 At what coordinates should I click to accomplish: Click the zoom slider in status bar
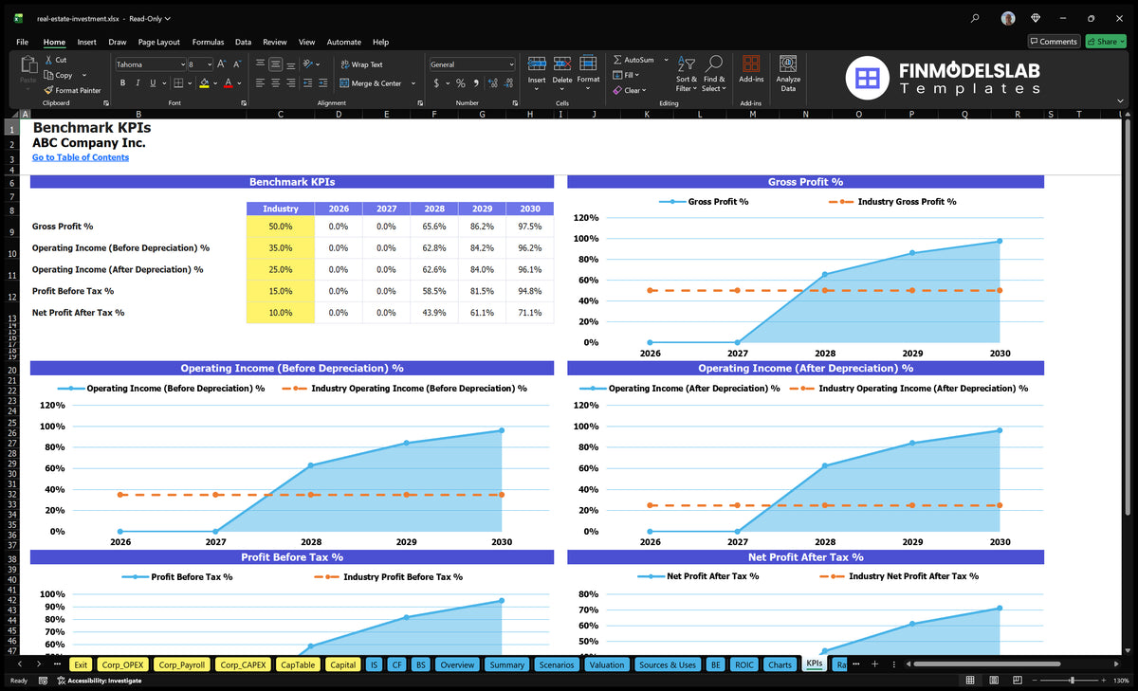pos(1072,681)
